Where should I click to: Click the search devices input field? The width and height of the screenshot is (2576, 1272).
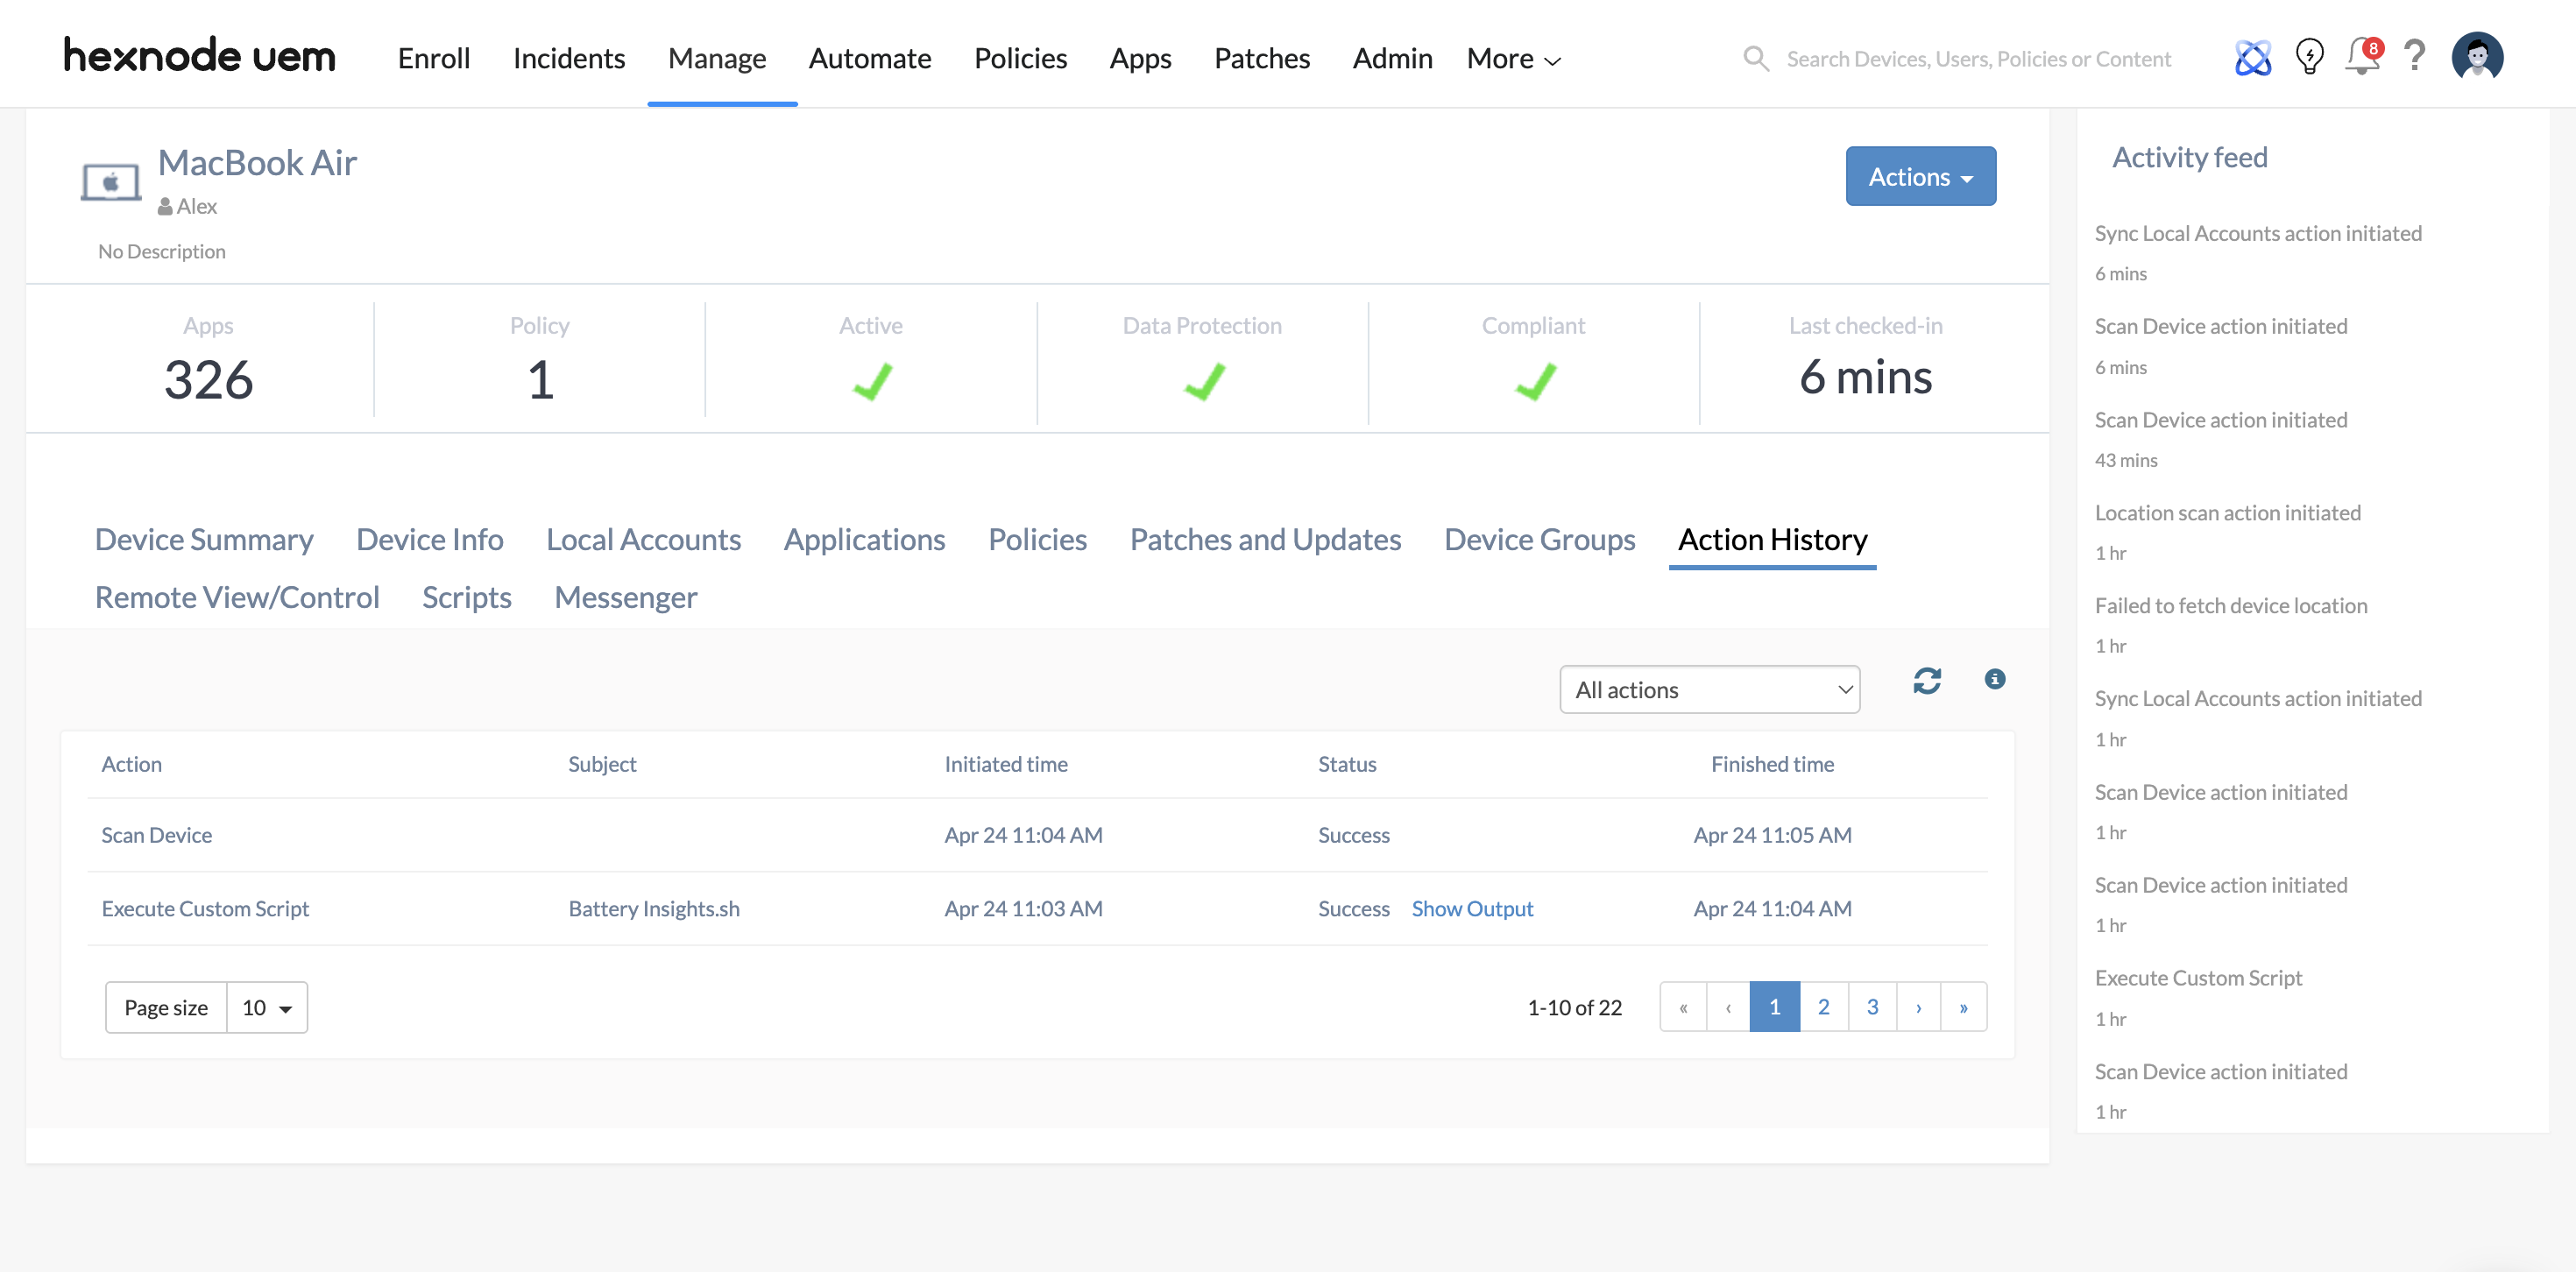pos(1978,59)
